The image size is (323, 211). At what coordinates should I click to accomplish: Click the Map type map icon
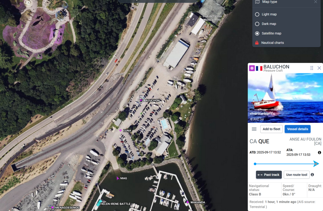point(257,2)
